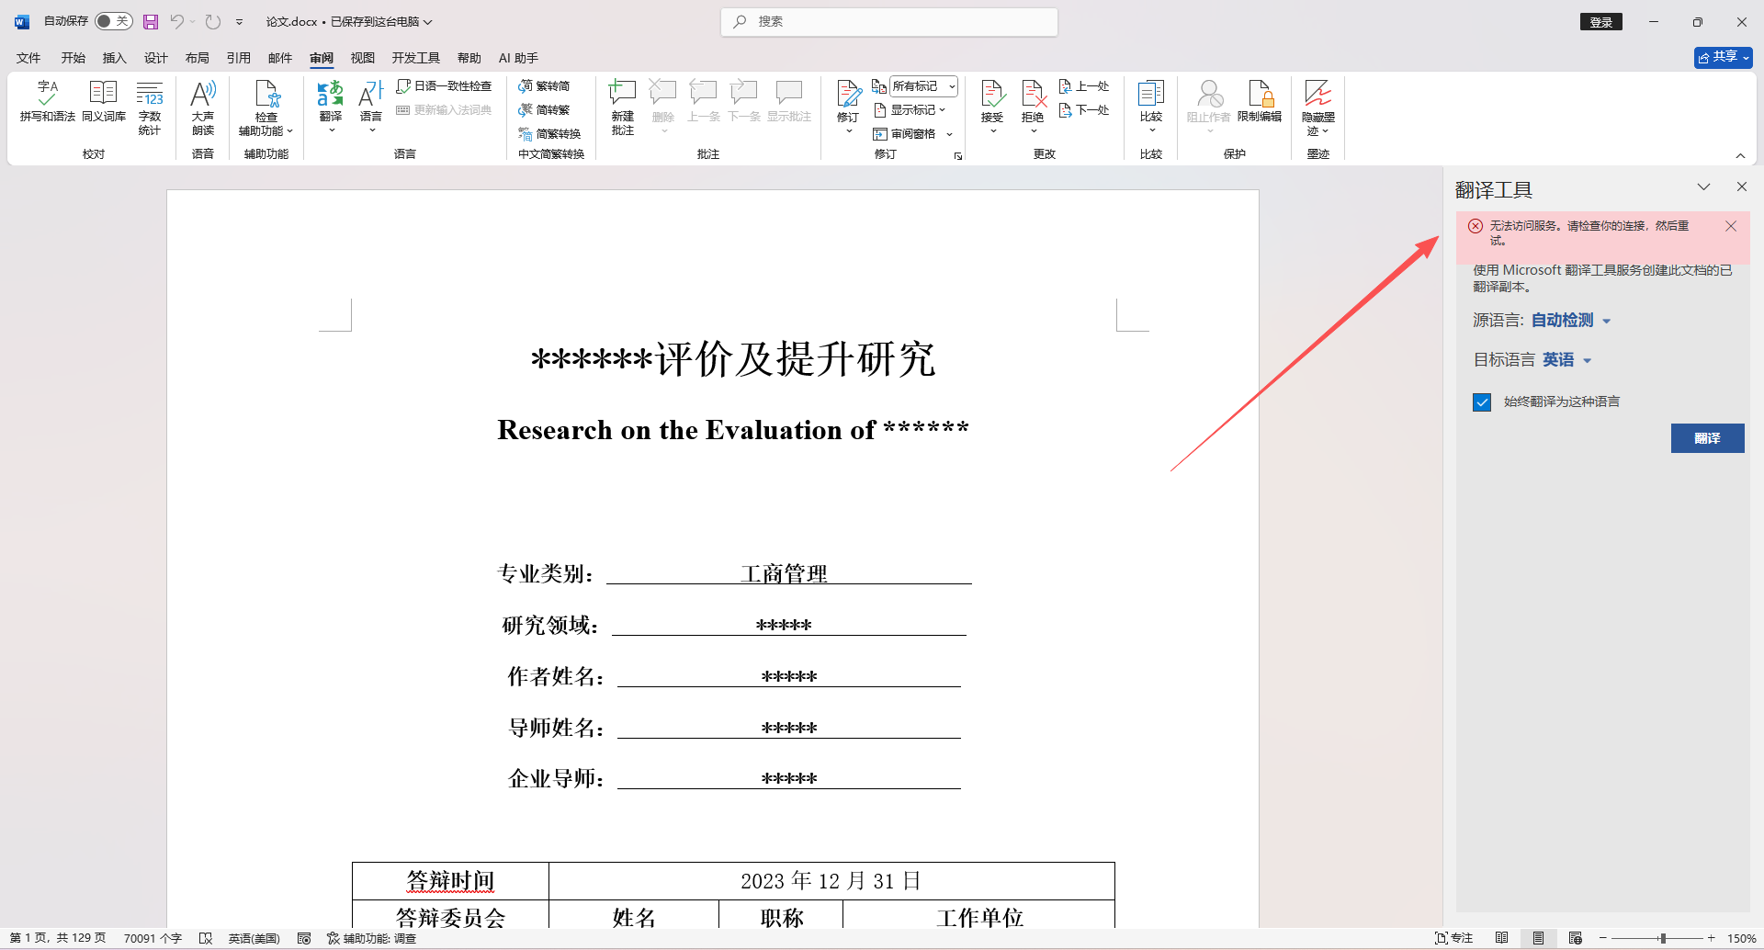The image size is (1764, 950).
Task: Switch to the 布局 tab
Action: tap(198, 58)
